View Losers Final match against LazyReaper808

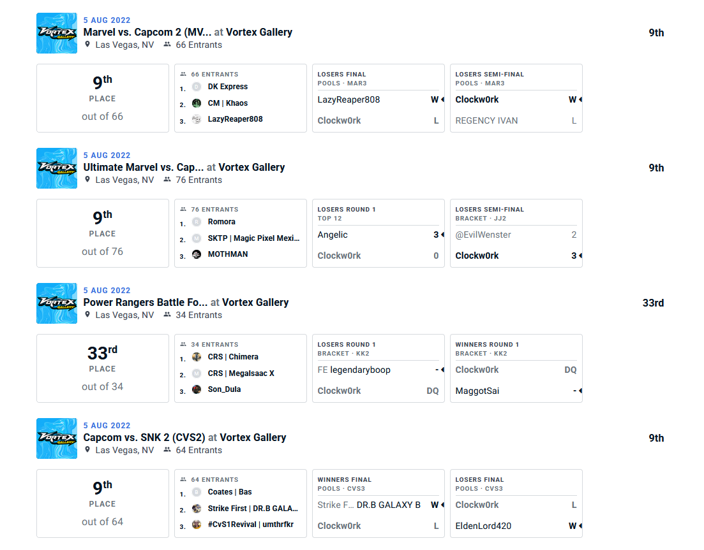(378, 98)
